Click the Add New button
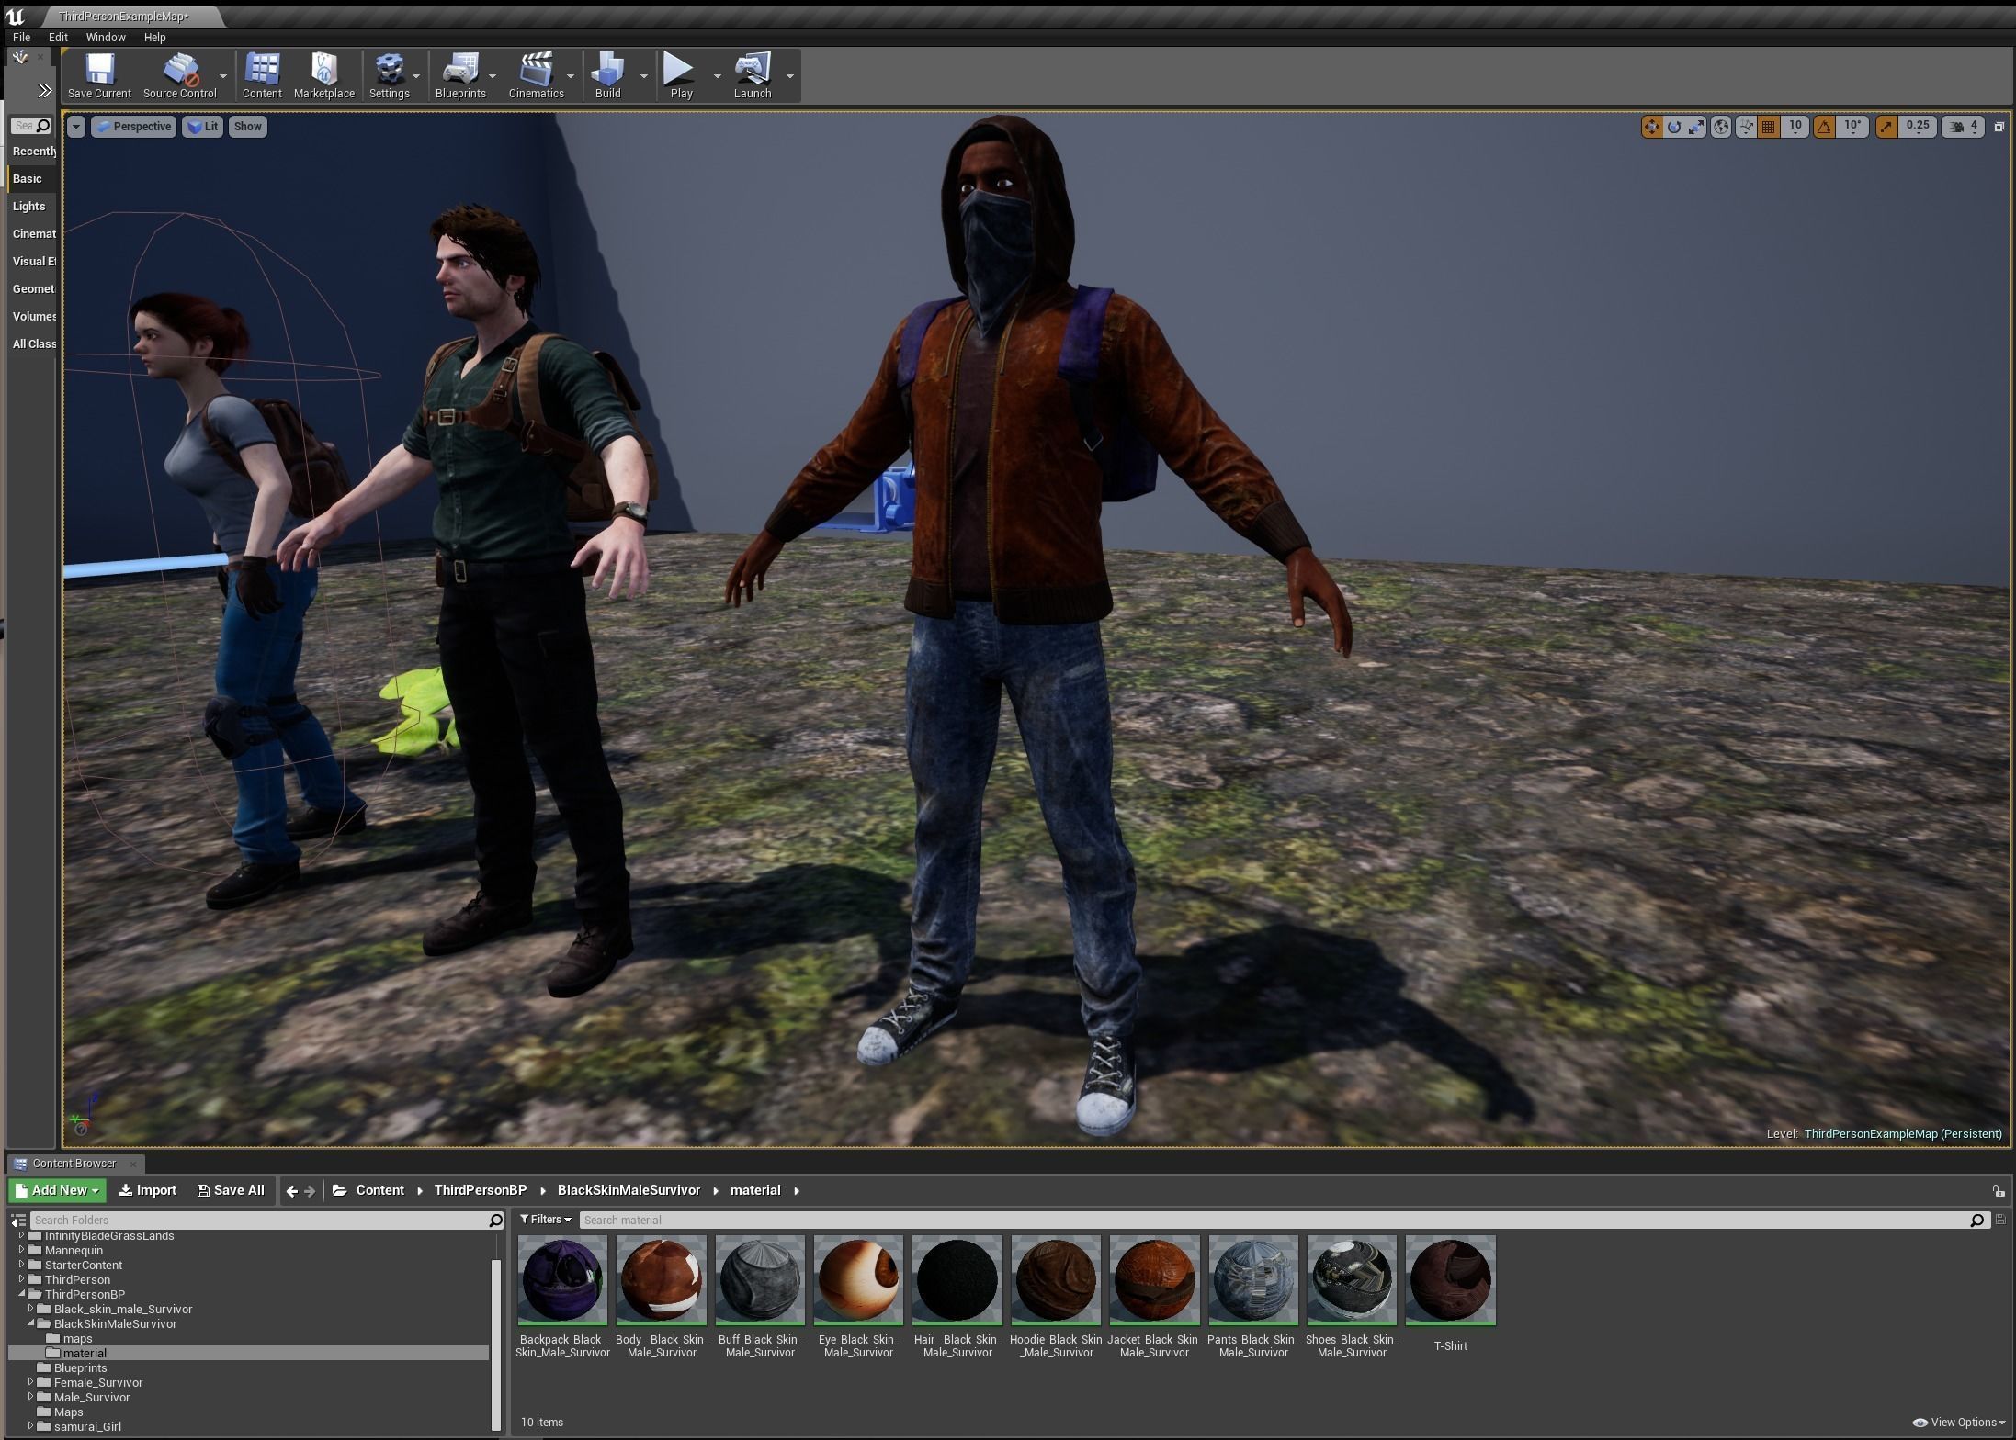 pos(58,1190)
